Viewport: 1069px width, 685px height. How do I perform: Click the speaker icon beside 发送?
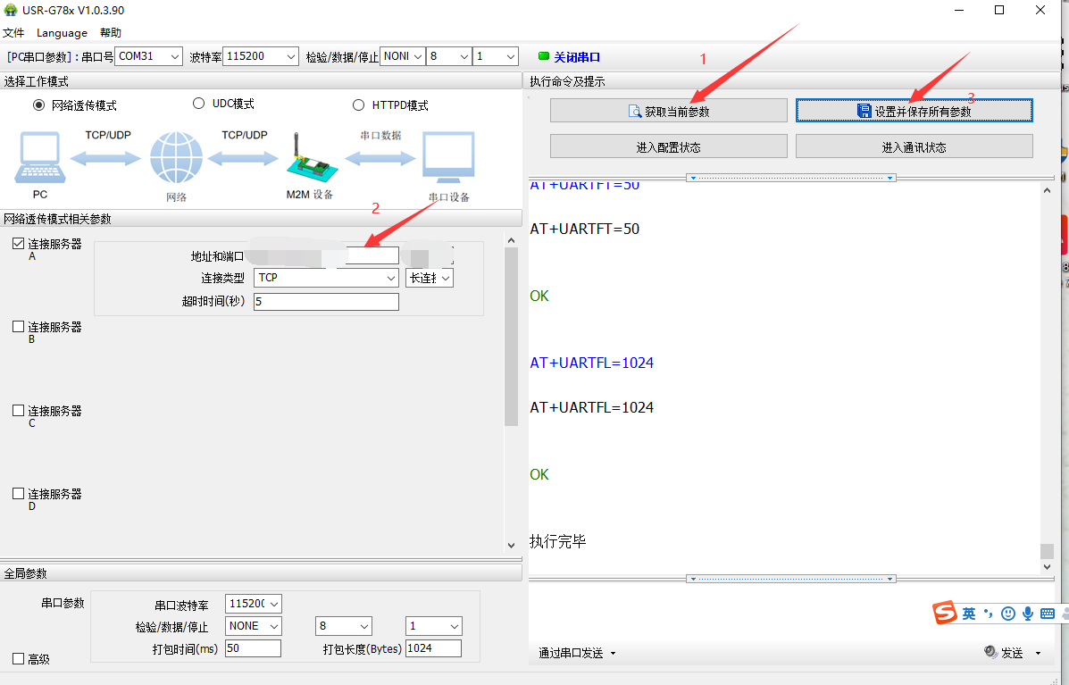990,653
